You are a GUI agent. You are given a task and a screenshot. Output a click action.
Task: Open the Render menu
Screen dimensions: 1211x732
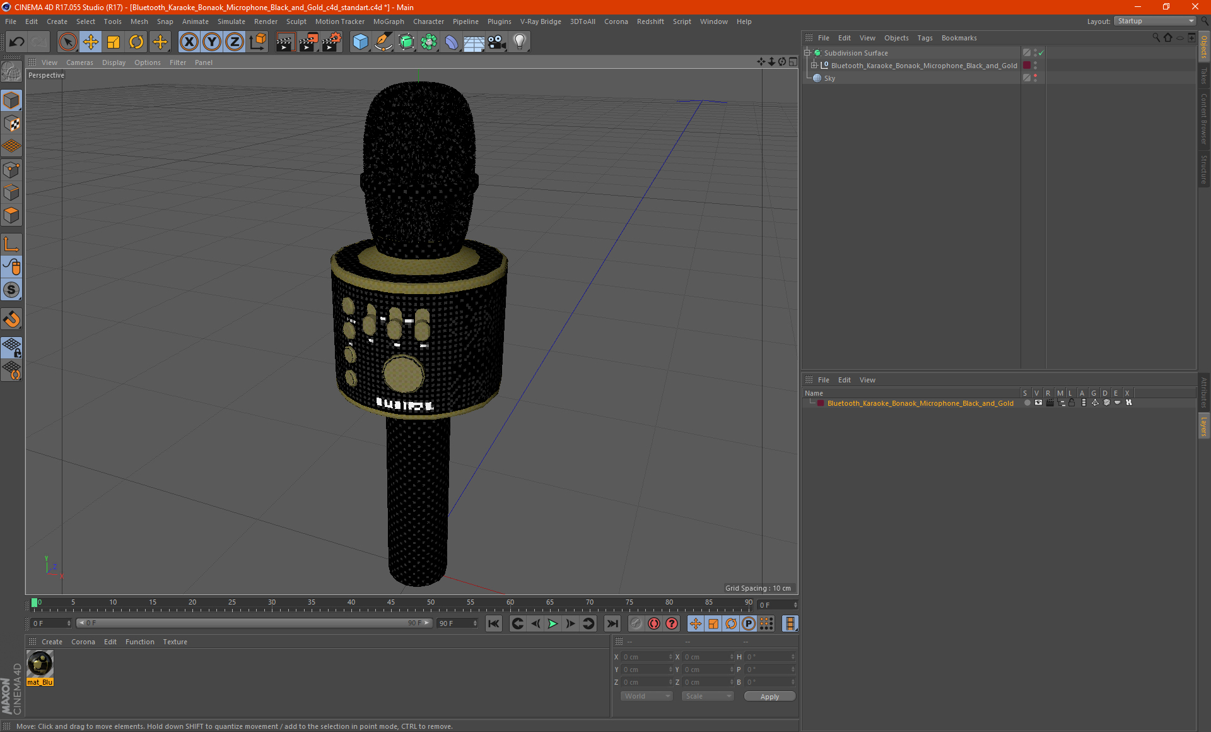point(266,21)
